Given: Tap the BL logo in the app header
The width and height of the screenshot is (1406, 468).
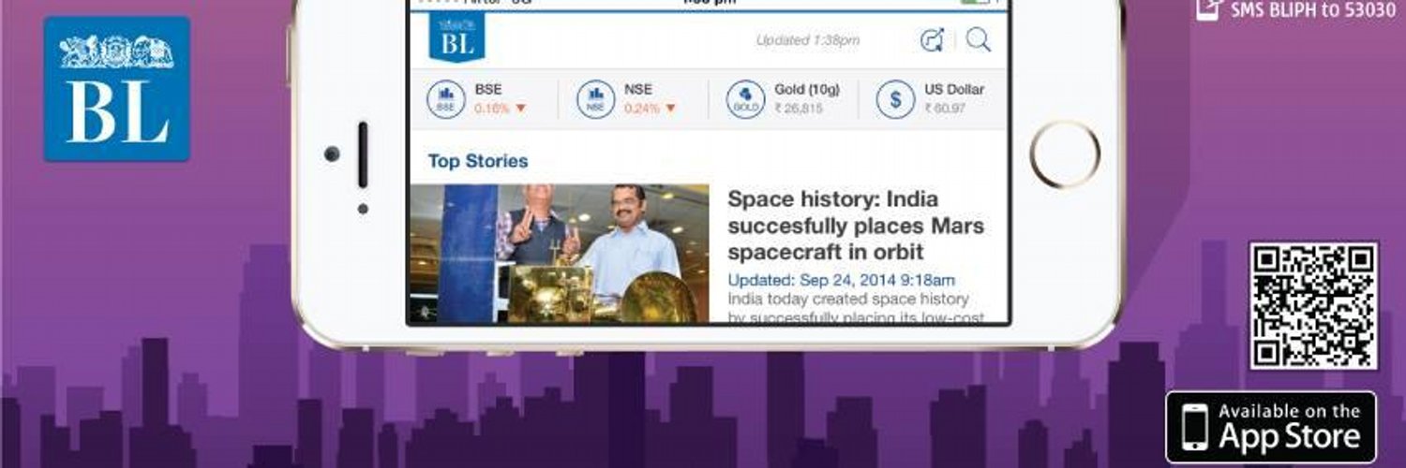Looking at the screenshot, I should tap(456, 39).
